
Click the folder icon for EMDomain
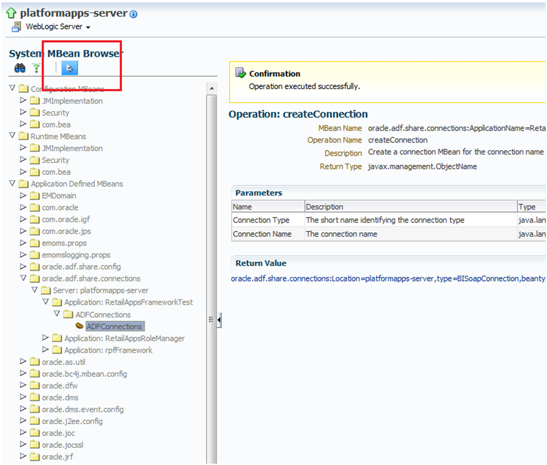[34, 195]
